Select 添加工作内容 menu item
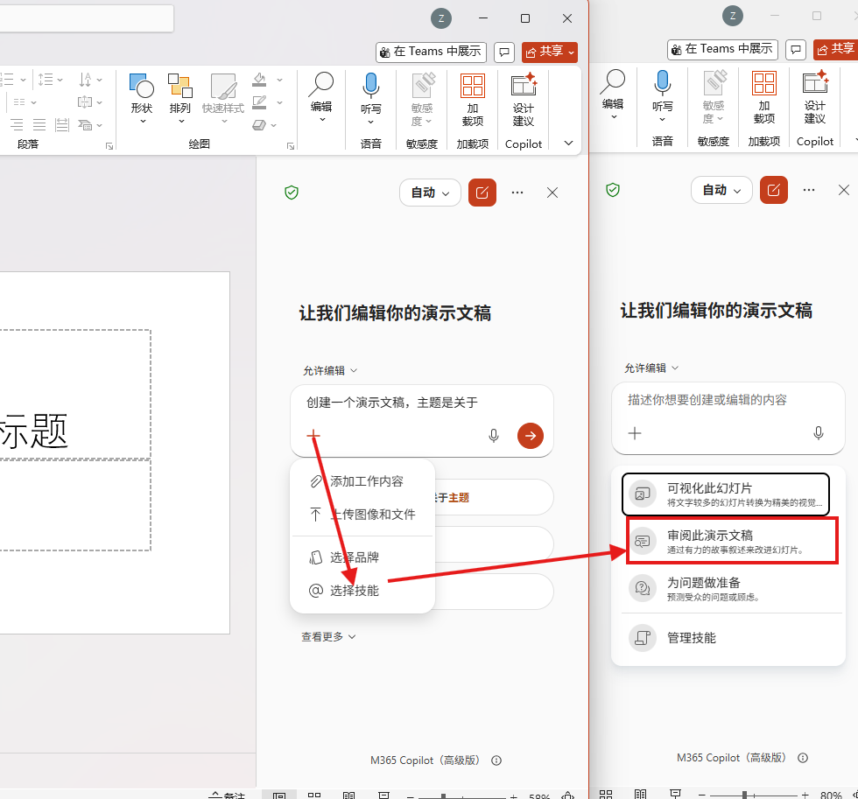Viewport: 858px width, 799px height. click(362, 481)
